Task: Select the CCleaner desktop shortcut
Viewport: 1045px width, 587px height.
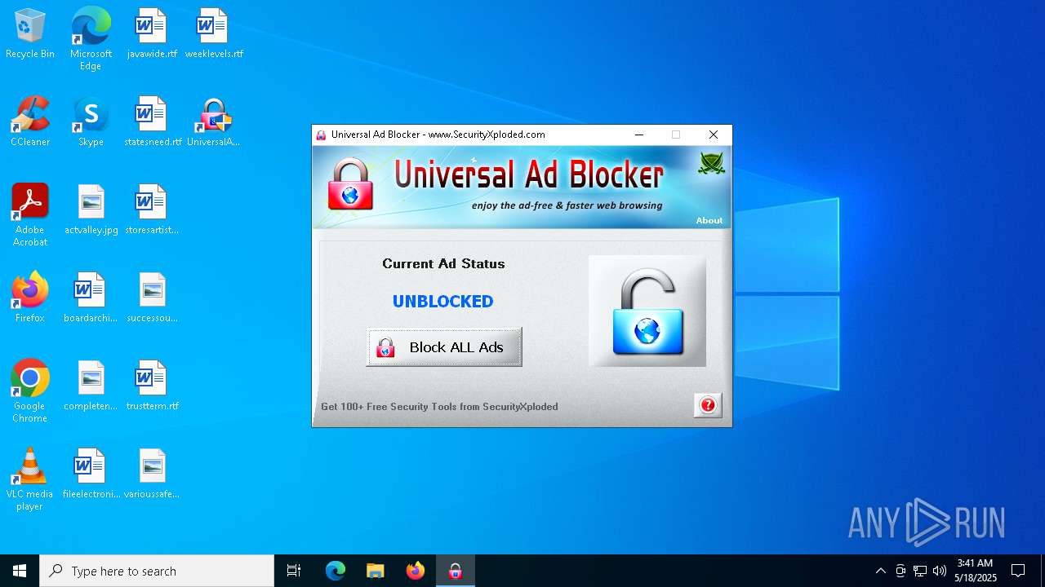Action: 30,122
